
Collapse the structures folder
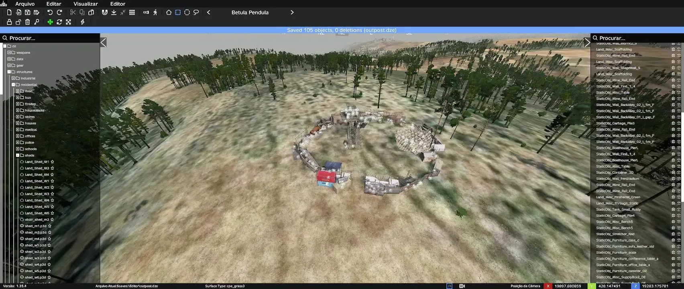(9, 72)
